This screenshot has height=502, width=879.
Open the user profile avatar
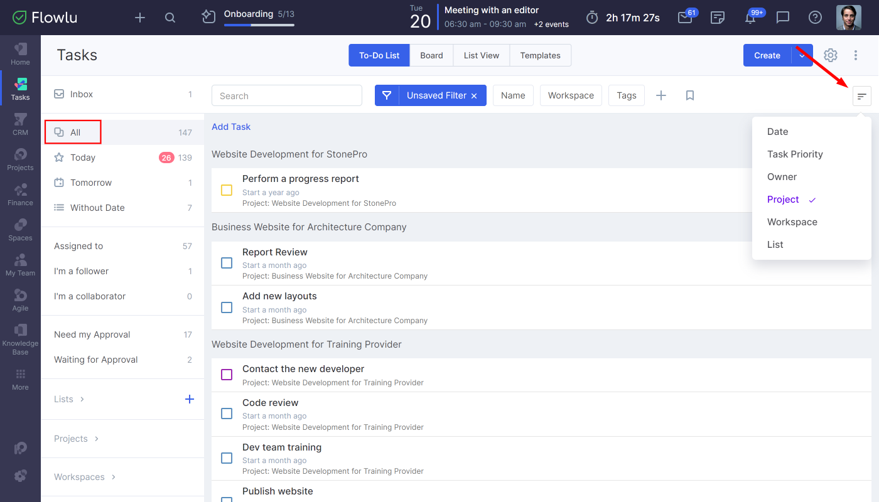849,18
